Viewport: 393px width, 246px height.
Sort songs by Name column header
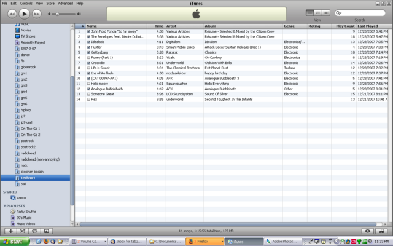[x=116, y=26]
